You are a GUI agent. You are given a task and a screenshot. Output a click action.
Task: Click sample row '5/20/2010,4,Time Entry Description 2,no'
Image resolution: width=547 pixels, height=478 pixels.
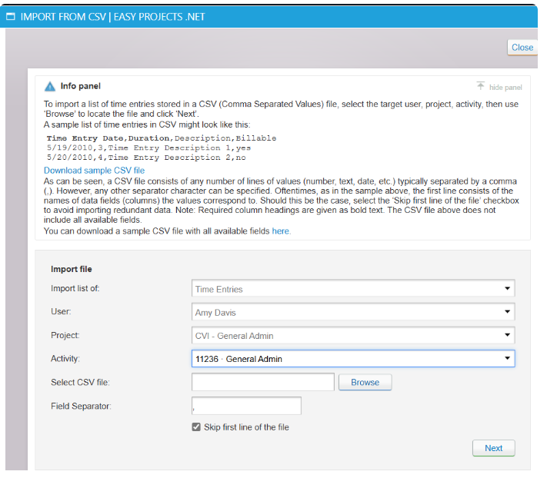point(146,158)
